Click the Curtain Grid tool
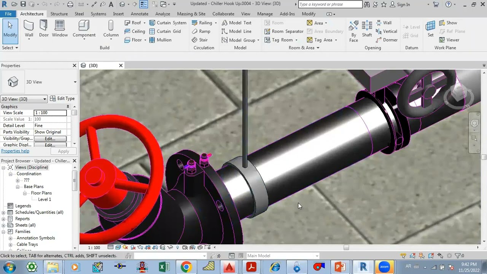 [165, 31]
